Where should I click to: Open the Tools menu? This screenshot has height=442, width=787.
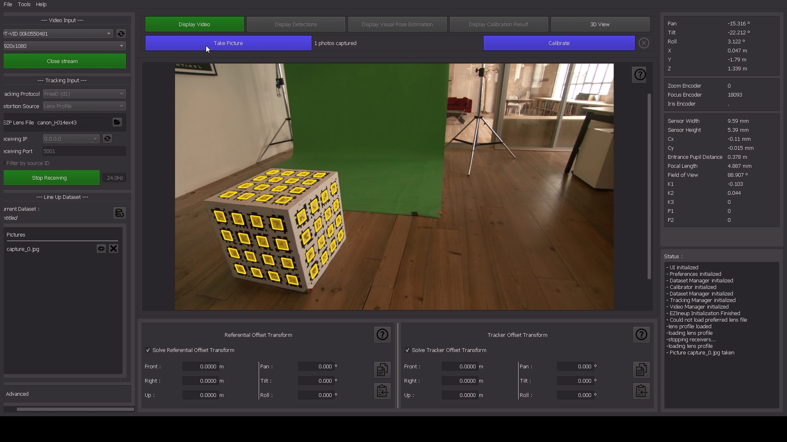(x=24, y=4)
